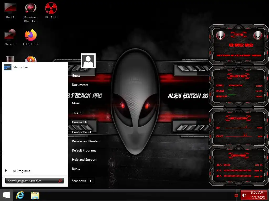Click the search magnifier icon
This screenshot has height=201, width=269.
click(60, 181)
